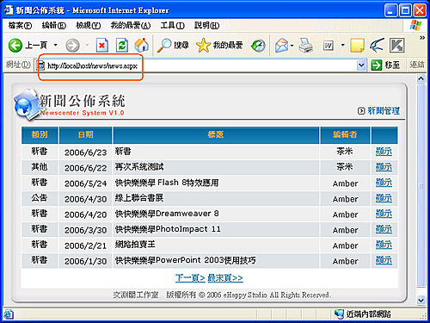Open 我的最愛 favorites star button
This screenshot has width=430, height=323.
click(219, 45)
